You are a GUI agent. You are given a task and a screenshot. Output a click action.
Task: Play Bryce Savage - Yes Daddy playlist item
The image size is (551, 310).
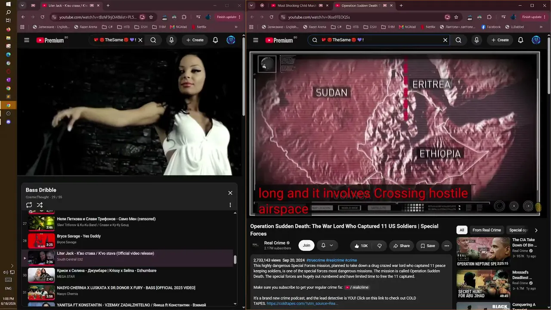(127, 241)
